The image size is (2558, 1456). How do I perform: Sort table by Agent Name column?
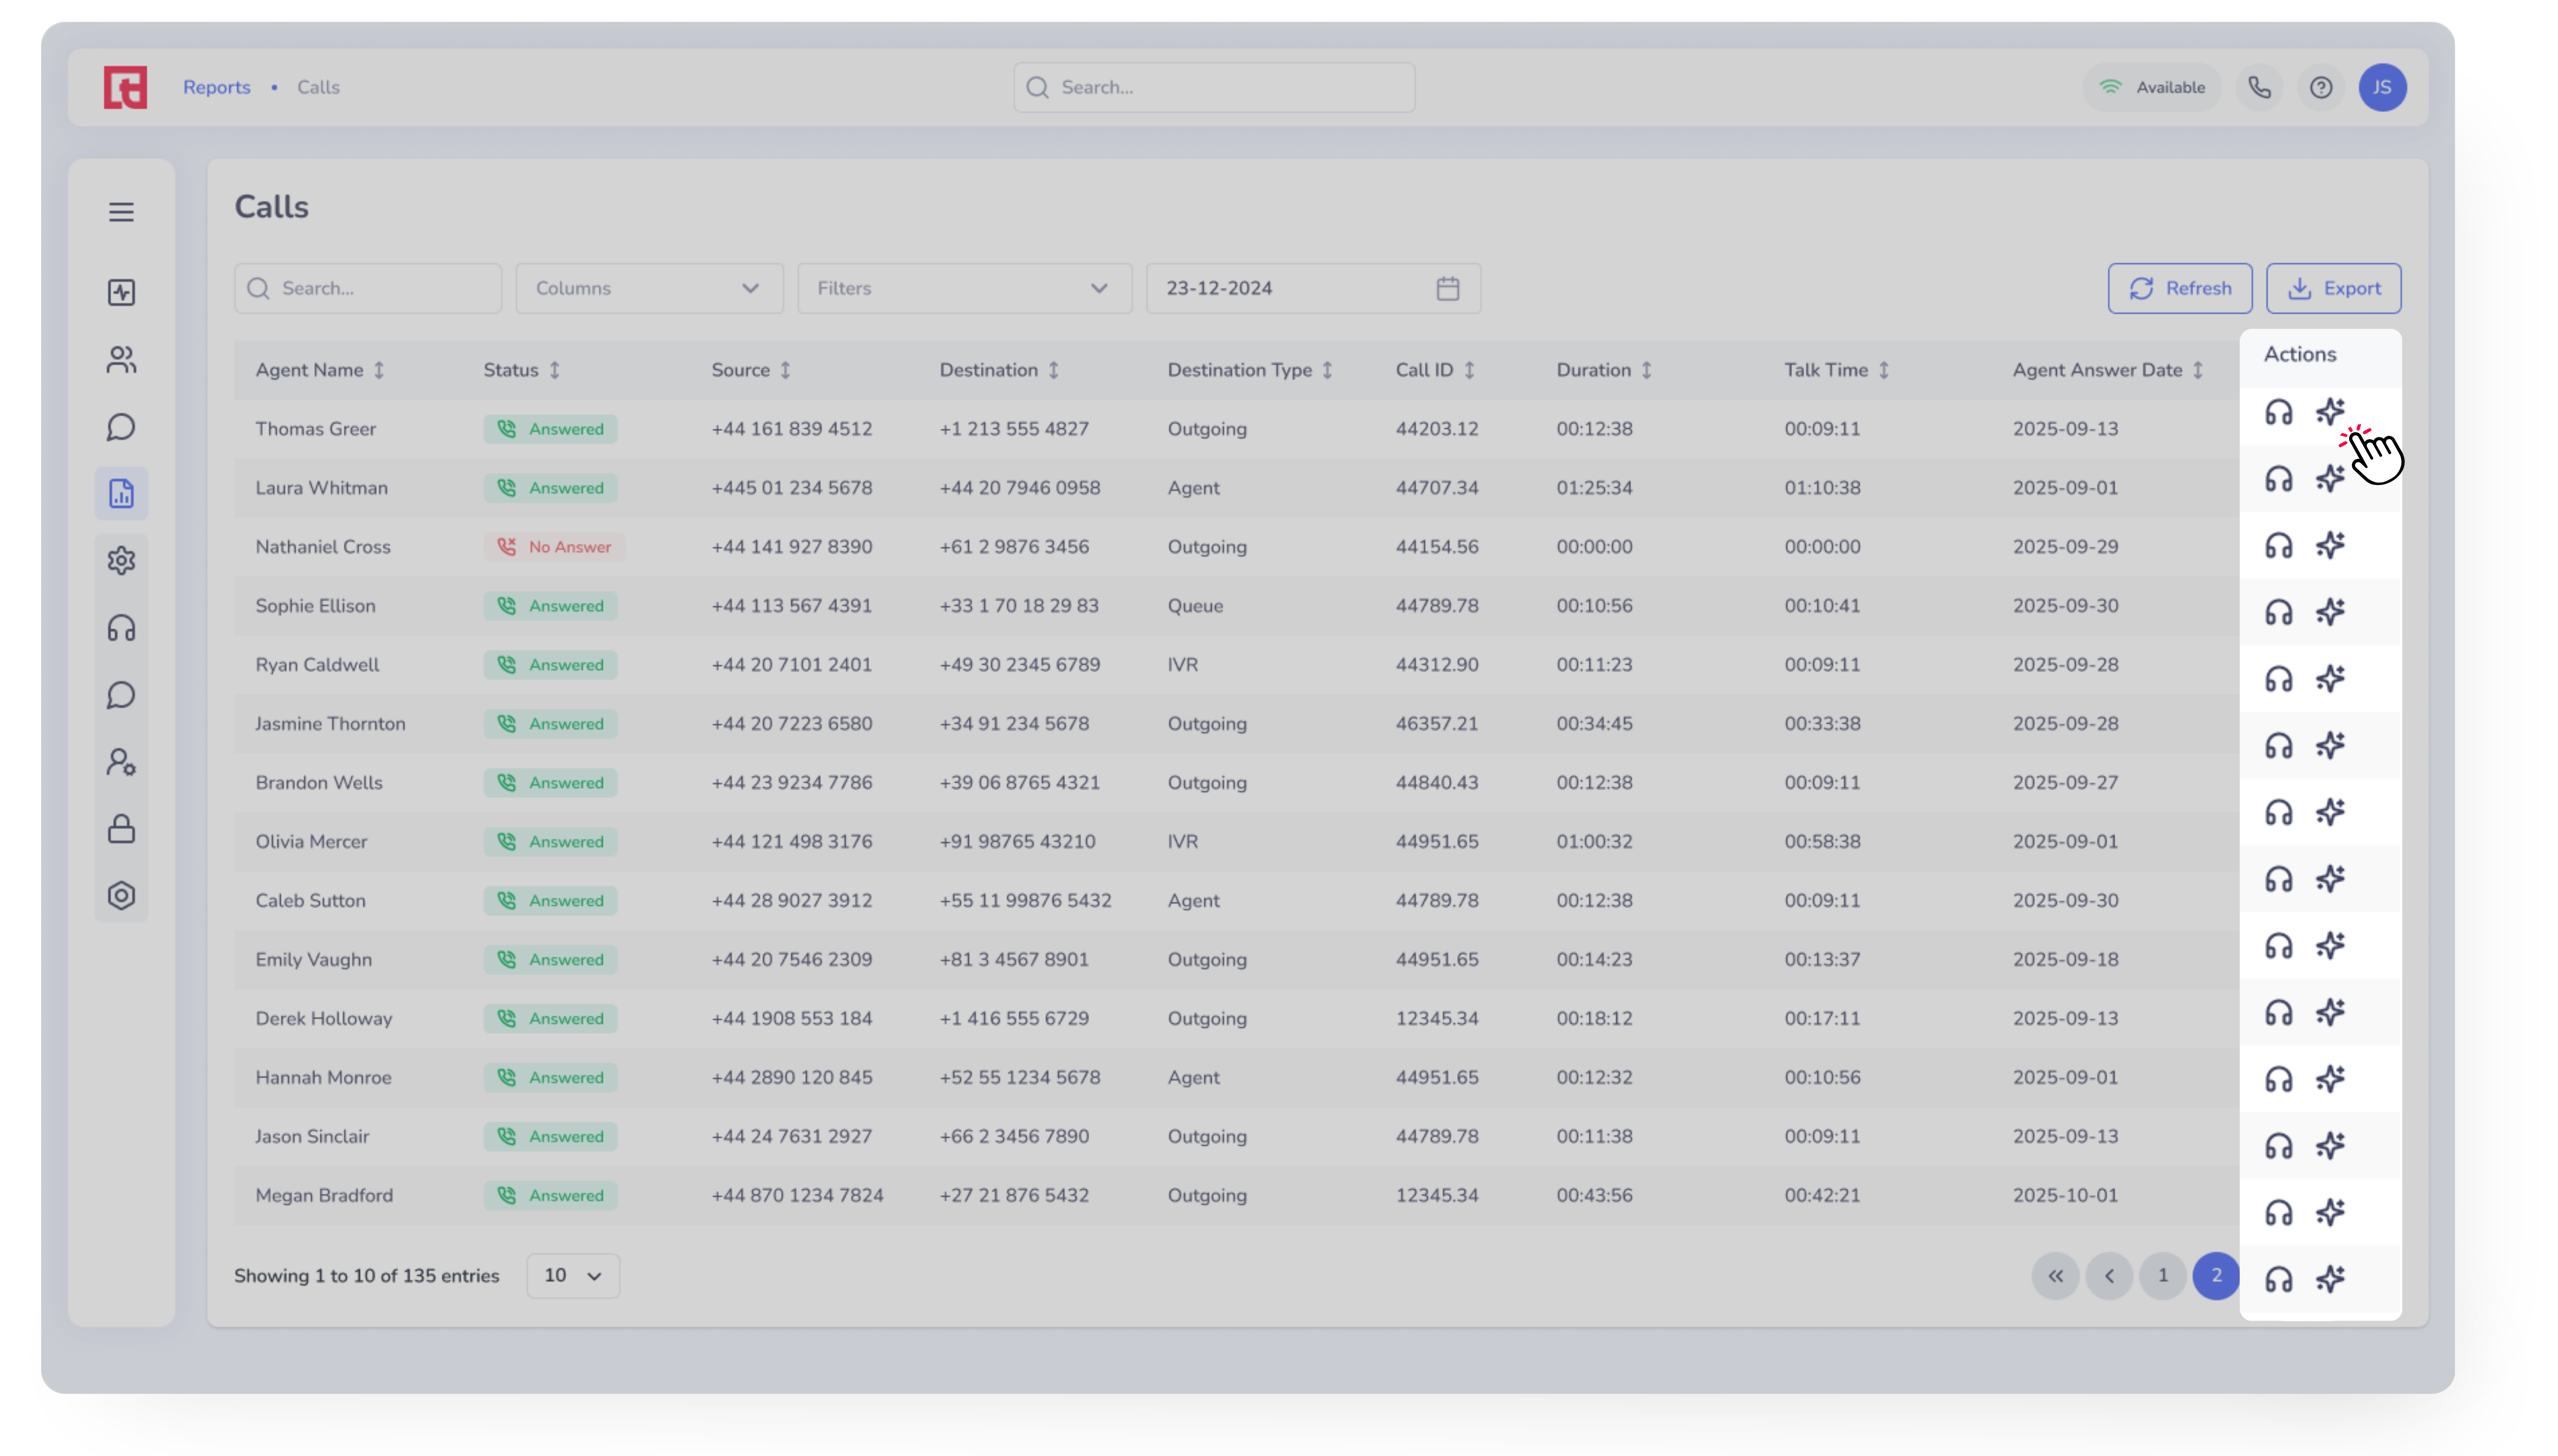point(378,370)
